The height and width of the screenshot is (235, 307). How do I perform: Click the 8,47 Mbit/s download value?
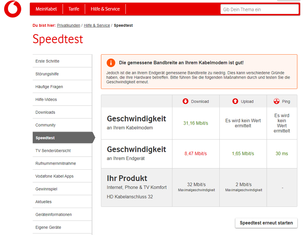[x=195, y=154]
